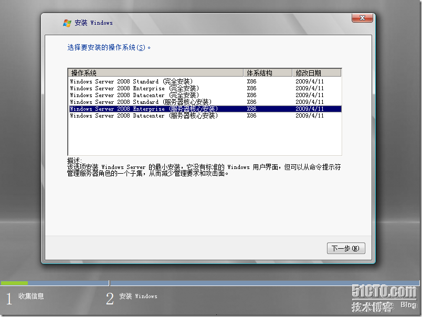Close the 安装 Windows setup window

coord(362,18)
